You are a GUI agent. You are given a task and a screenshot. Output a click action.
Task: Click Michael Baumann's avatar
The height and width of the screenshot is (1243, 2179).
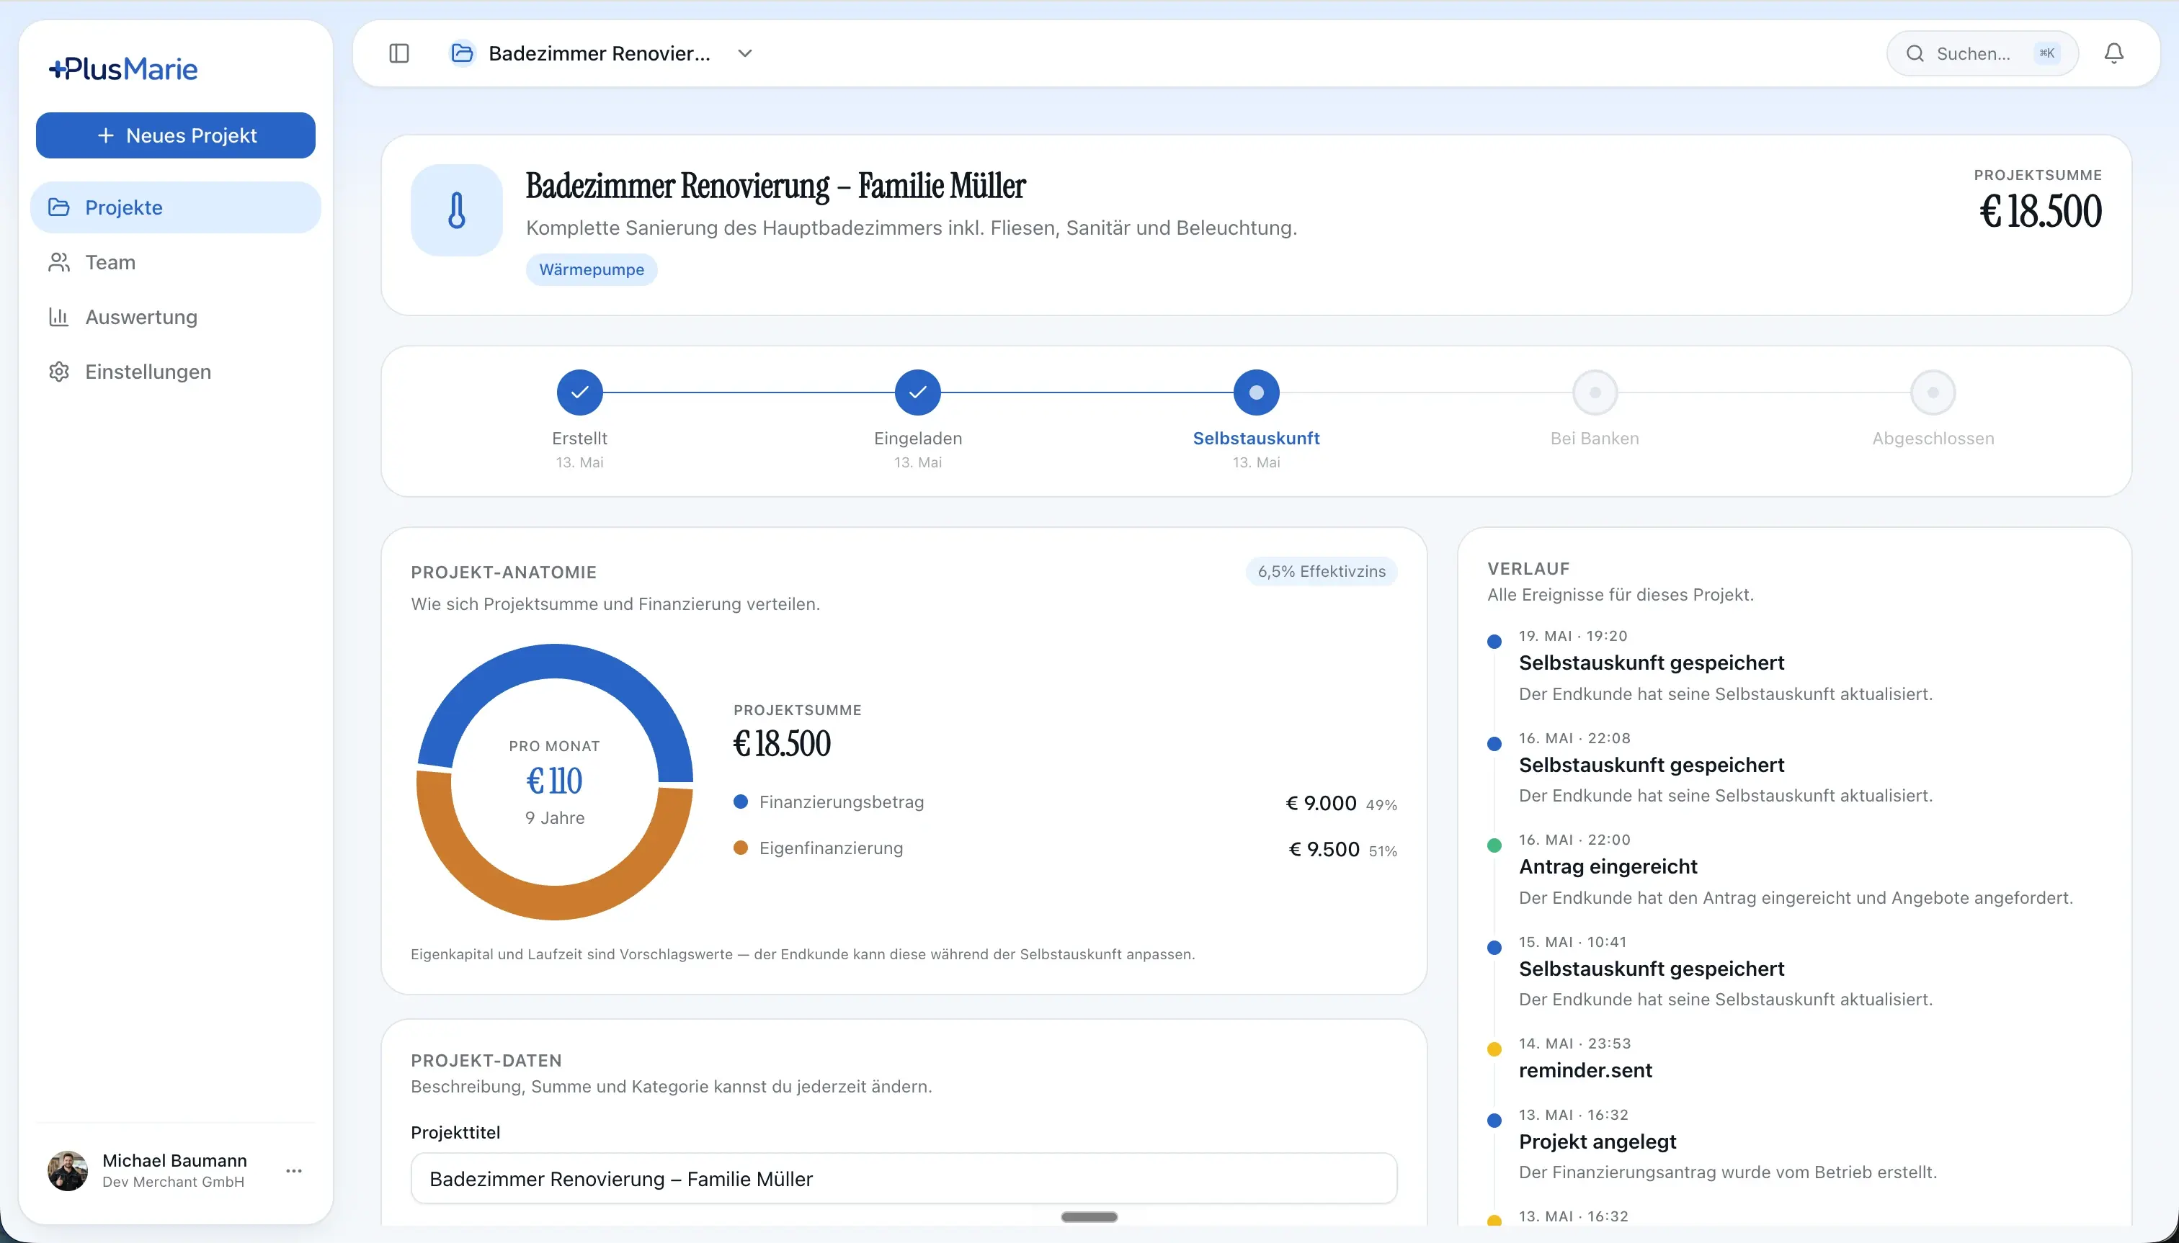[x=68, y=1170]
